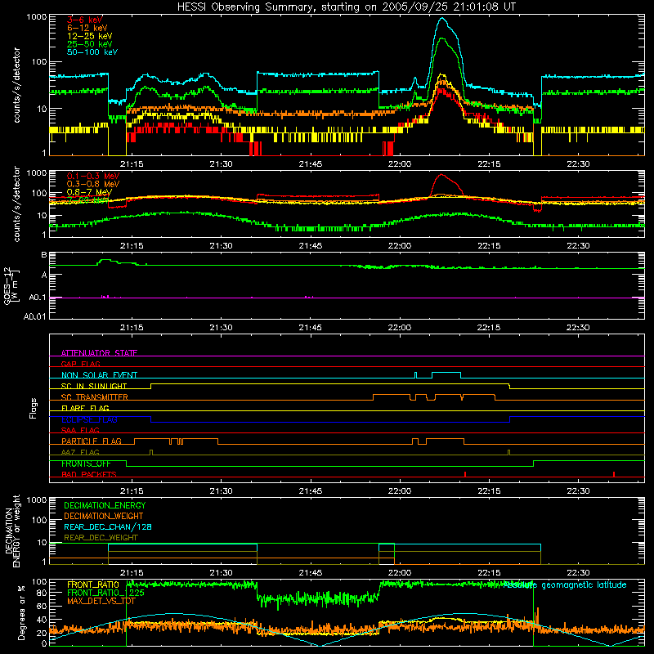The height and width of the screenshot is (654, 654).
Task: Click the Flags vertical axis title
Action: tap(33, 408)
